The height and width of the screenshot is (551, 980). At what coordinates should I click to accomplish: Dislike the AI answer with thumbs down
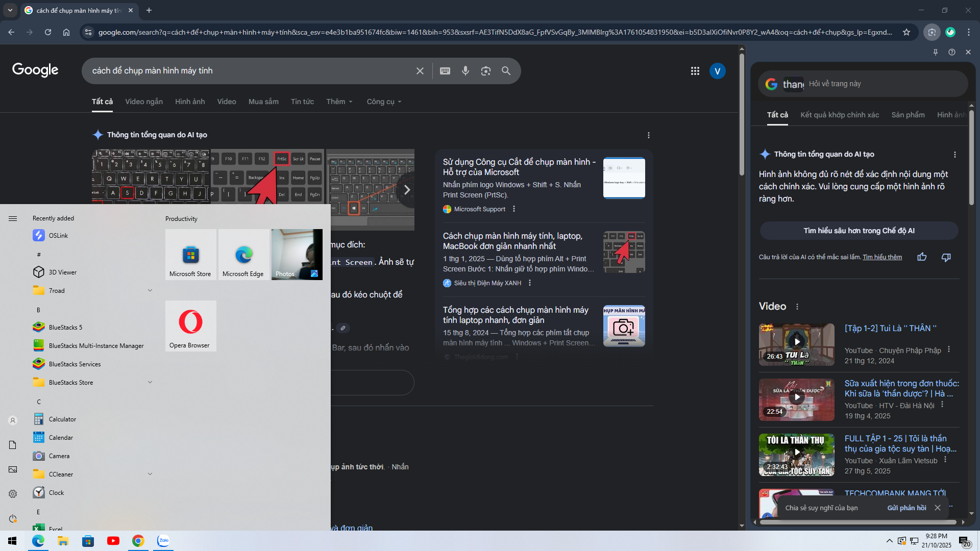pos(946,257)
